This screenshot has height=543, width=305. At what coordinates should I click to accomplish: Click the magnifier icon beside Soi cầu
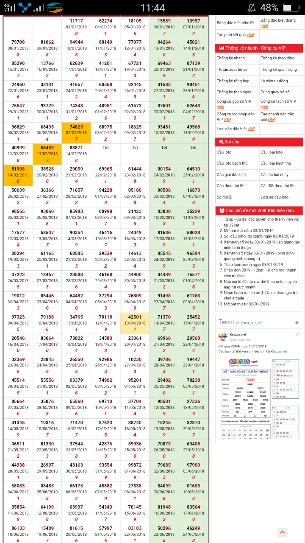[222, 142]
